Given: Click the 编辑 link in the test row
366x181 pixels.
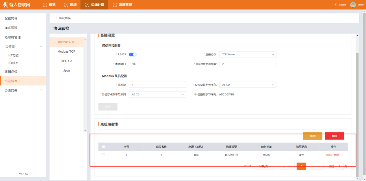Looking at the screenshot, I should [329, 155].
